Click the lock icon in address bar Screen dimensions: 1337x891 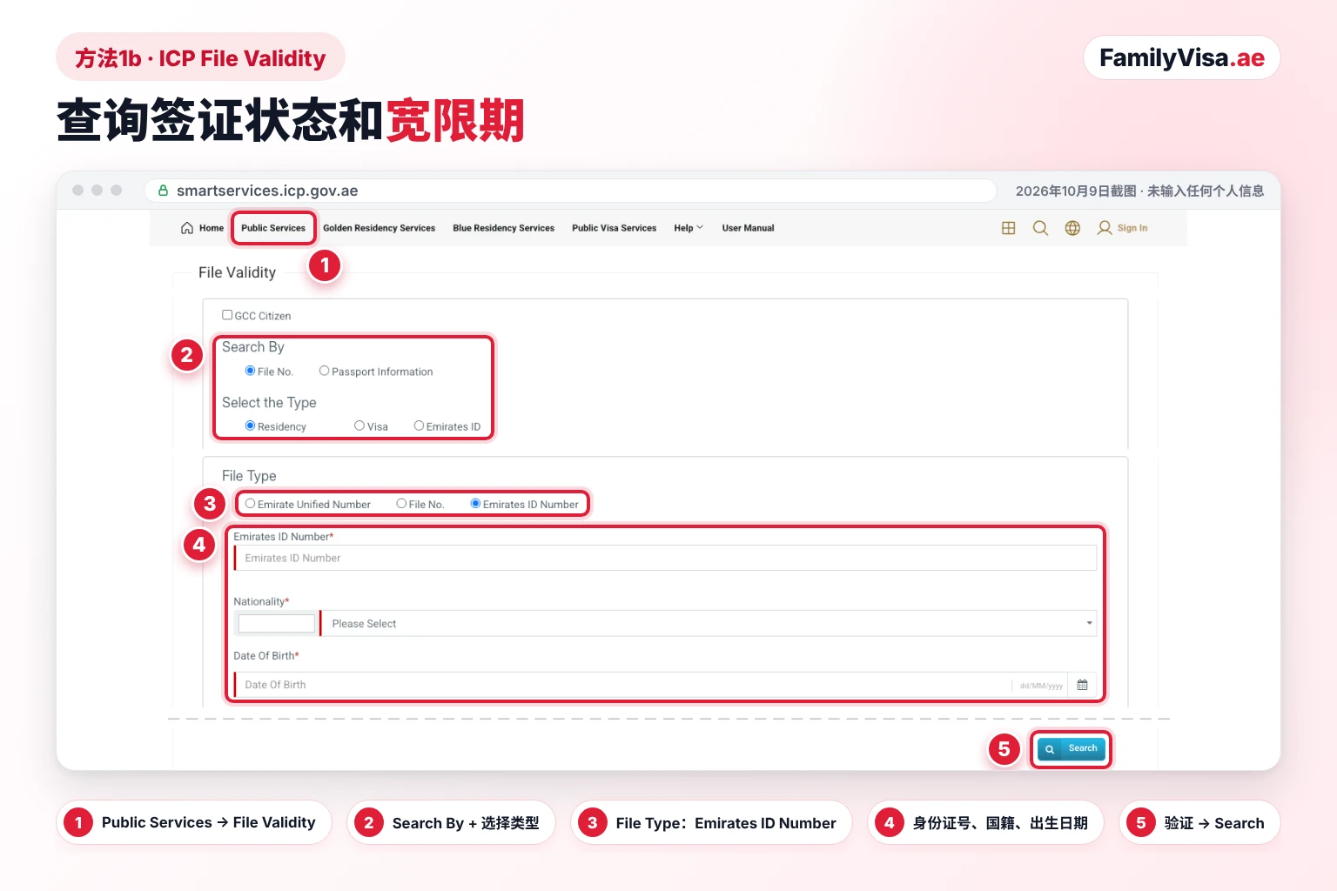click(x=163, y=190)
